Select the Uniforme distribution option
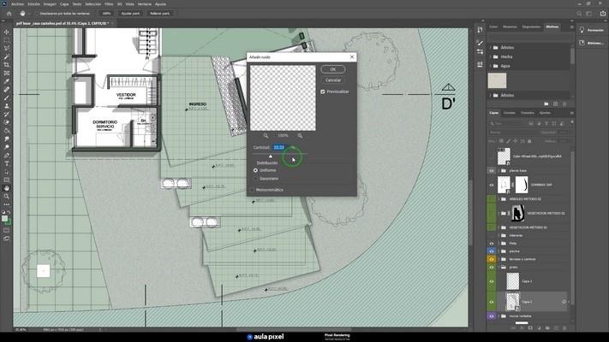 pyautogui.click(x=255, y=170)
